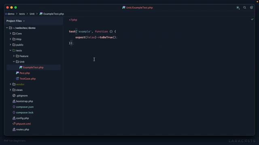
Task: Click the .gitignore file icon
Action: [14, 95]
